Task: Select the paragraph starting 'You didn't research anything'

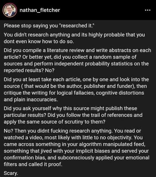Action: [x=74, y=38]
